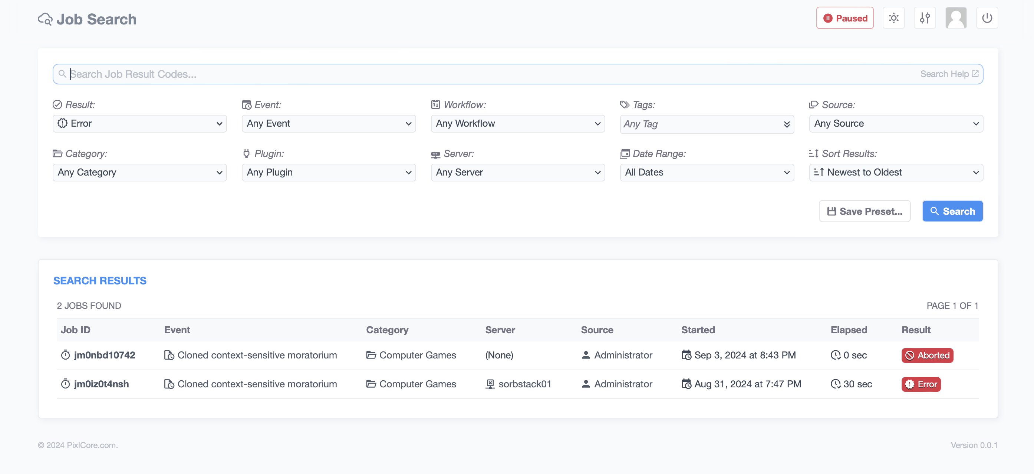Open the preferences sliders icon
Screen dimensions: 1034x474
(x=925, y=18)
